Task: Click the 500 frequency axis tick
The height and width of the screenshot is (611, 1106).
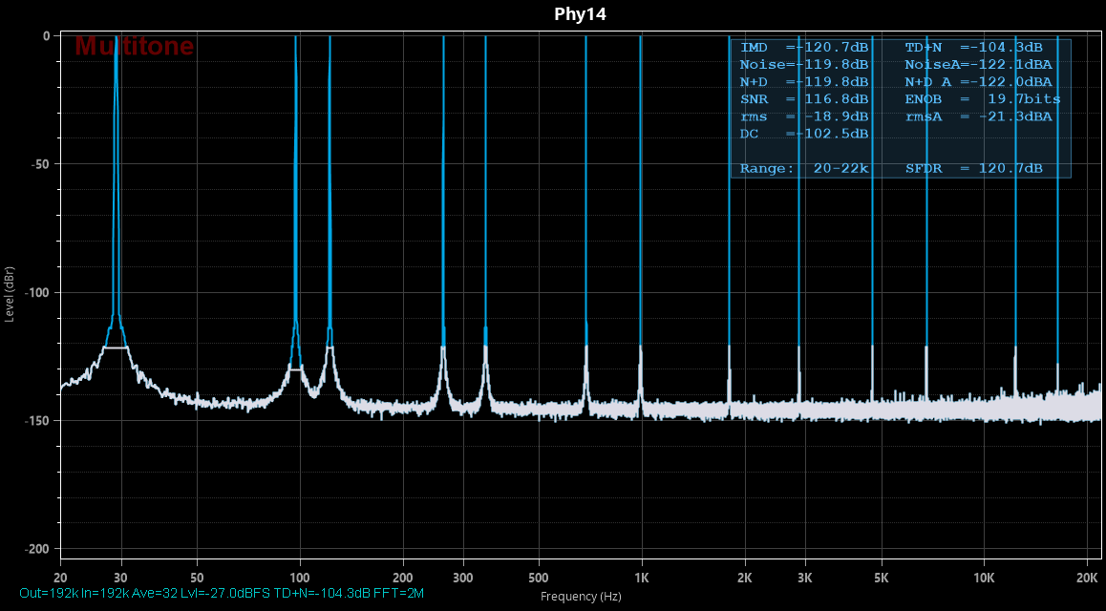Action: pos(539,578)
